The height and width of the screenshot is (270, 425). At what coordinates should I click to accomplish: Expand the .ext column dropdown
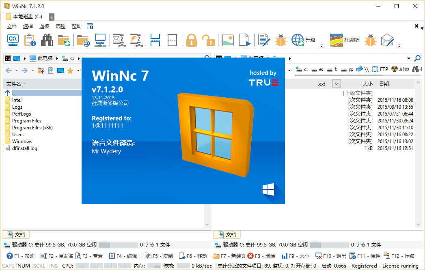click(336, 84)
